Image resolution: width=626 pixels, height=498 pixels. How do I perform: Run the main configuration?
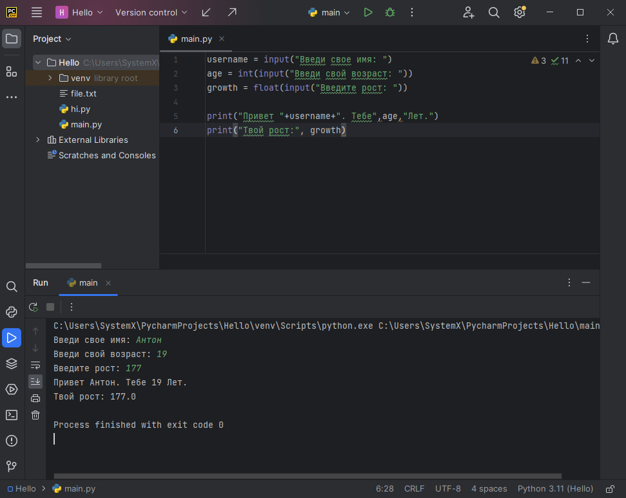pos(368,12)
